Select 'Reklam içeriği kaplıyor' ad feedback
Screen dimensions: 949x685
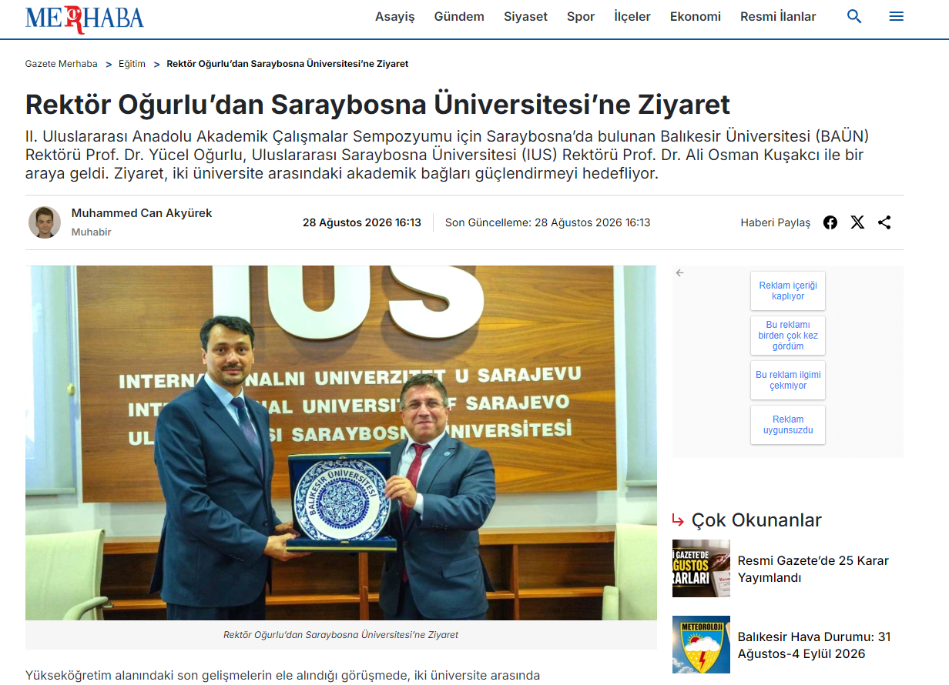click(x=788, y=291)
